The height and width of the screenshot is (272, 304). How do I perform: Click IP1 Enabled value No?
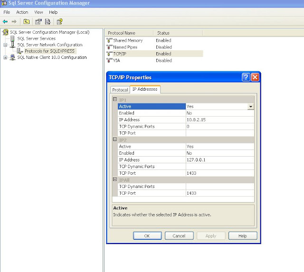point(220,113)
